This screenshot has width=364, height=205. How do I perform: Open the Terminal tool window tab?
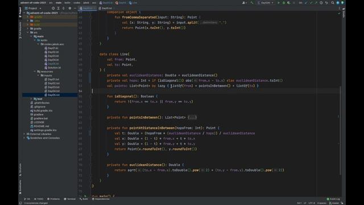(x=69, y=199)
